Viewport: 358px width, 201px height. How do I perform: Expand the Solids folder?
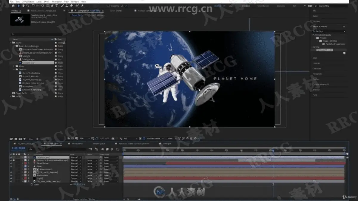coord(11,96)
